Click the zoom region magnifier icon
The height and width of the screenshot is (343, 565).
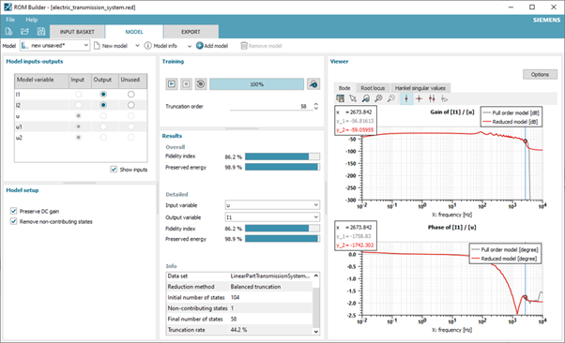(365, 98)
